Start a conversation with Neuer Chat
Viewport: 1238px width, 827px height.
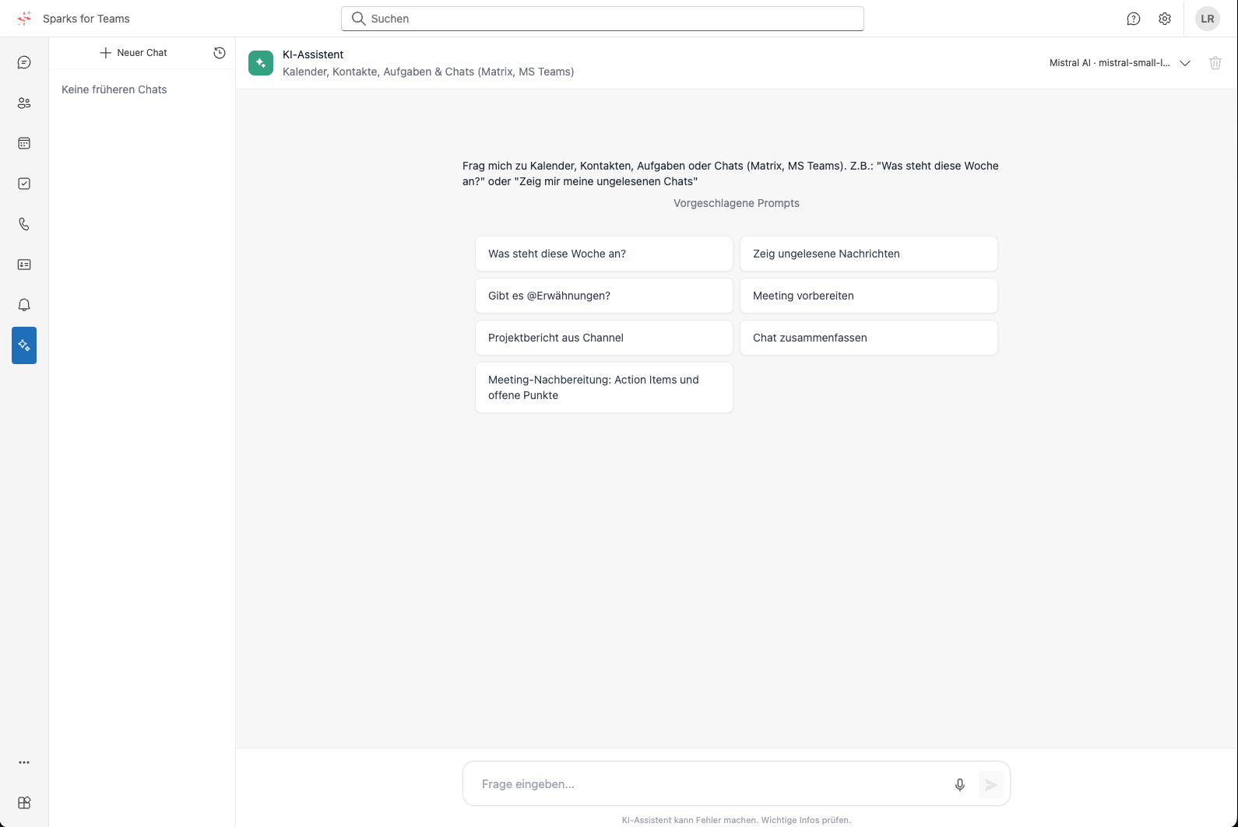point(134,52)
